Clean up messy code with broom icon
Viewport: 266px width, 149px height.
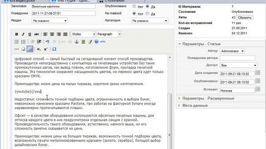point(90,41)
